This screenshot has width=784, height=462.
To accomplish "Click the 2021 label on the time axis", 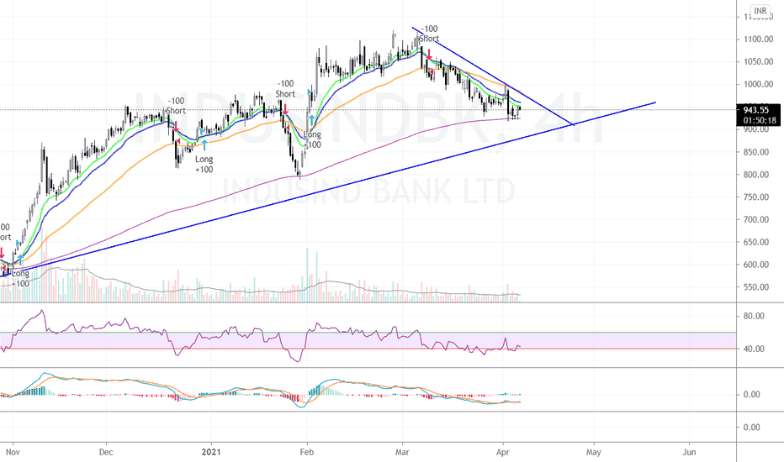I will point(211,453).
